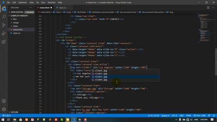Open the Go menu

(38, 2)
